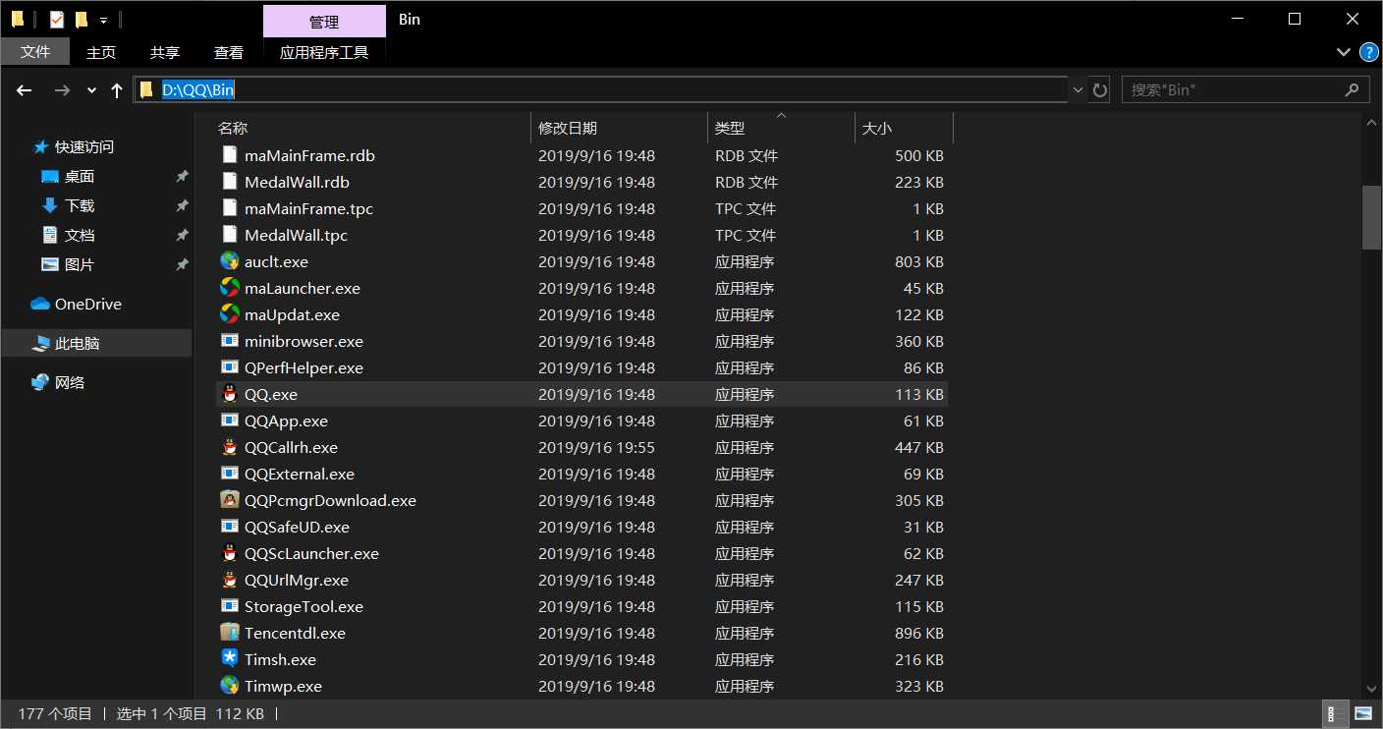Image resolution: width=1383 pixels, height=729 pixels.
Task: Click the MedalWall.tpc file icon
Action: point(229,235)
